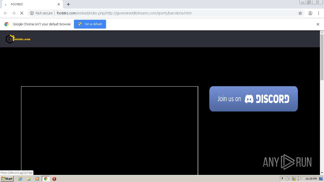
Task: Click the Footeks.com logo
Action: [18, 39]
